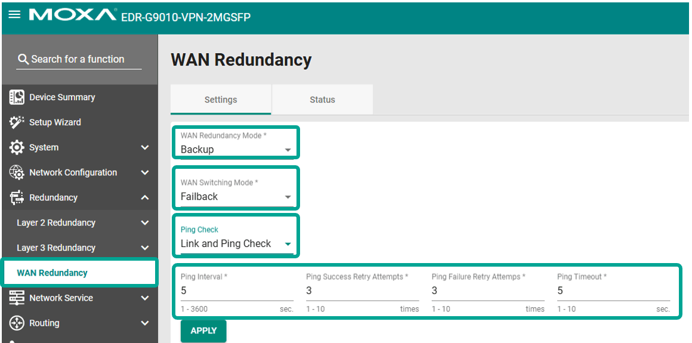Expand the Layer 3 Redundancy submenu

pyautogui.click(x=145, y=248)
